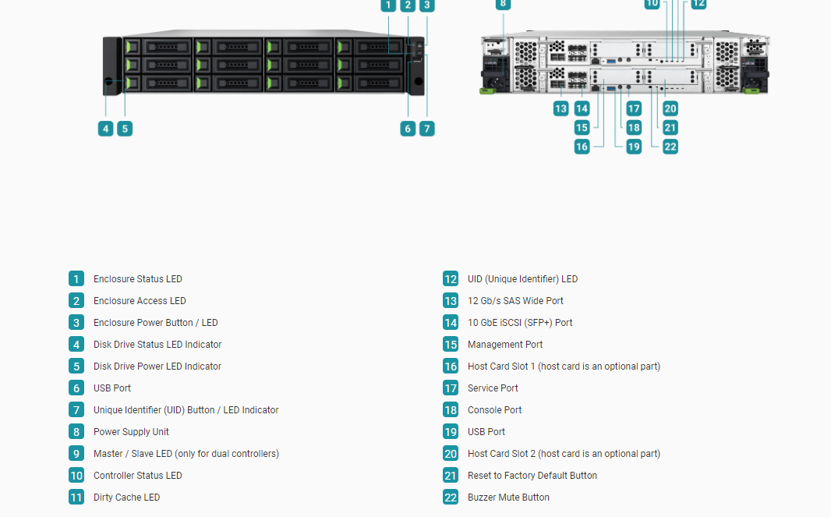Viewport: 831px width, 517px height.
Task: Select 'USB Port' text next to badge 19
Action: coord(486,432)
